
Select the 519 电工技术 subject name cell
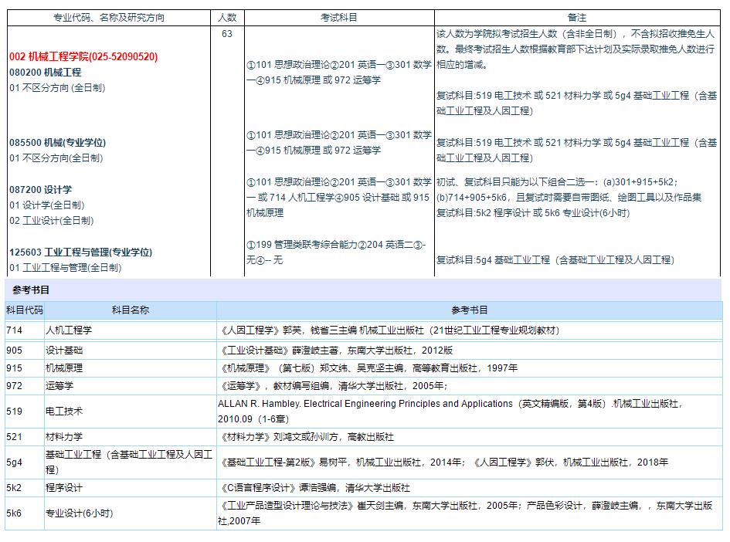[64, 412]
